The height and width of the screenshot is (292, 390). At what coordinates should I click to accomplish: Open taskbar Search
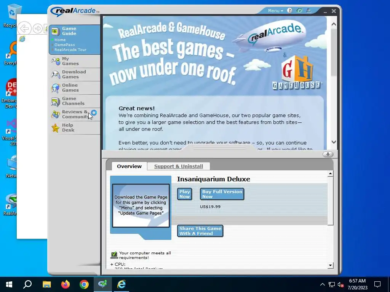pos(27,284)
